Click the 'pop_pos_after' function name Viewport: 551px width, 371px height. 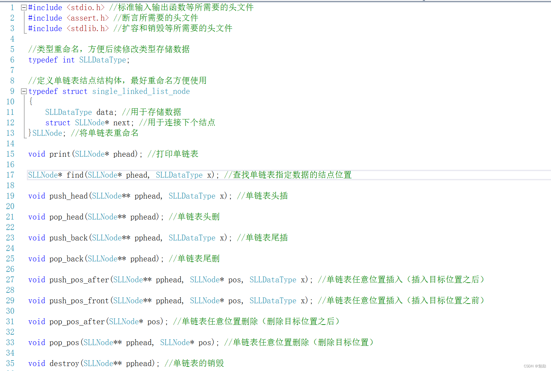click(x=77, y=322)
